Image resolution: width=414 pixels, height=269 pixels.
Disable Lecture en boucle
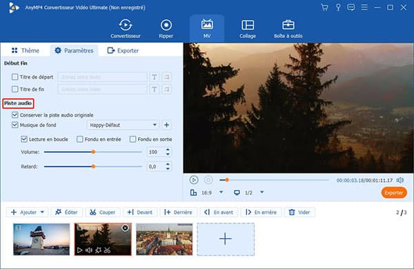(x=24, y=139)
